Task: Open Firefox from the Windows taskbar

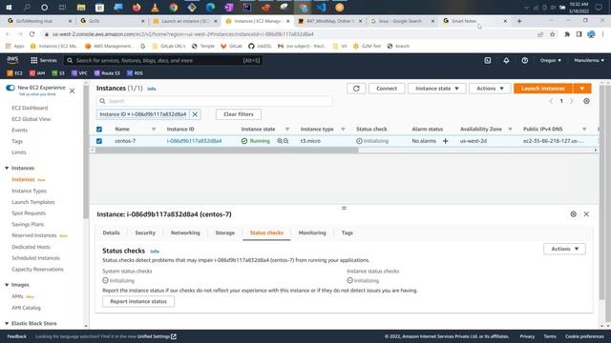Action: [x=137, y=8]
